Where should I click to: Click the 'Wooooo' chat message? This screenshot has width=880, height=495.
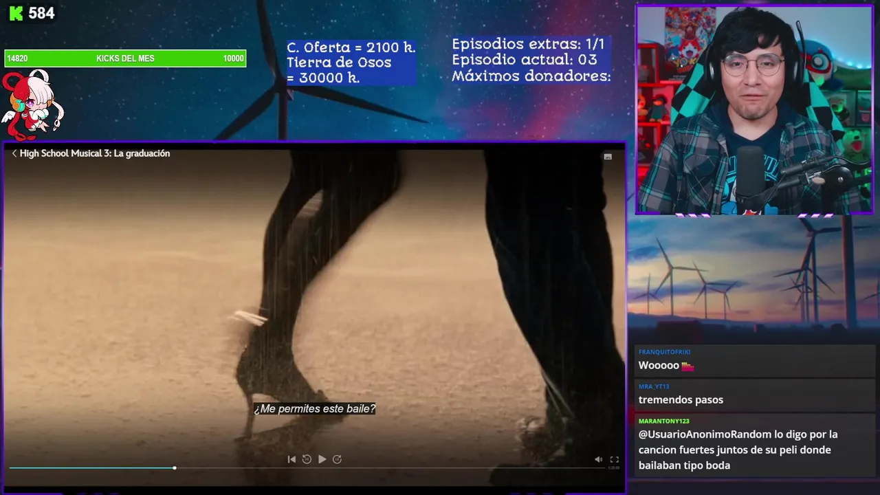pos(659,365)
